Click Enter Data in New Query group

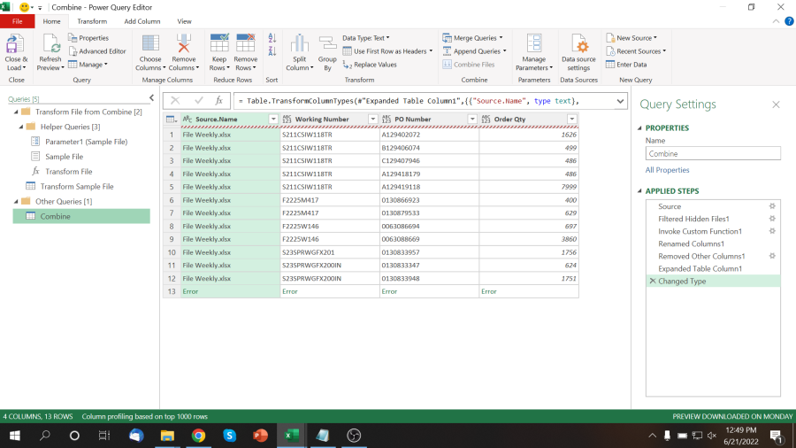626,65
